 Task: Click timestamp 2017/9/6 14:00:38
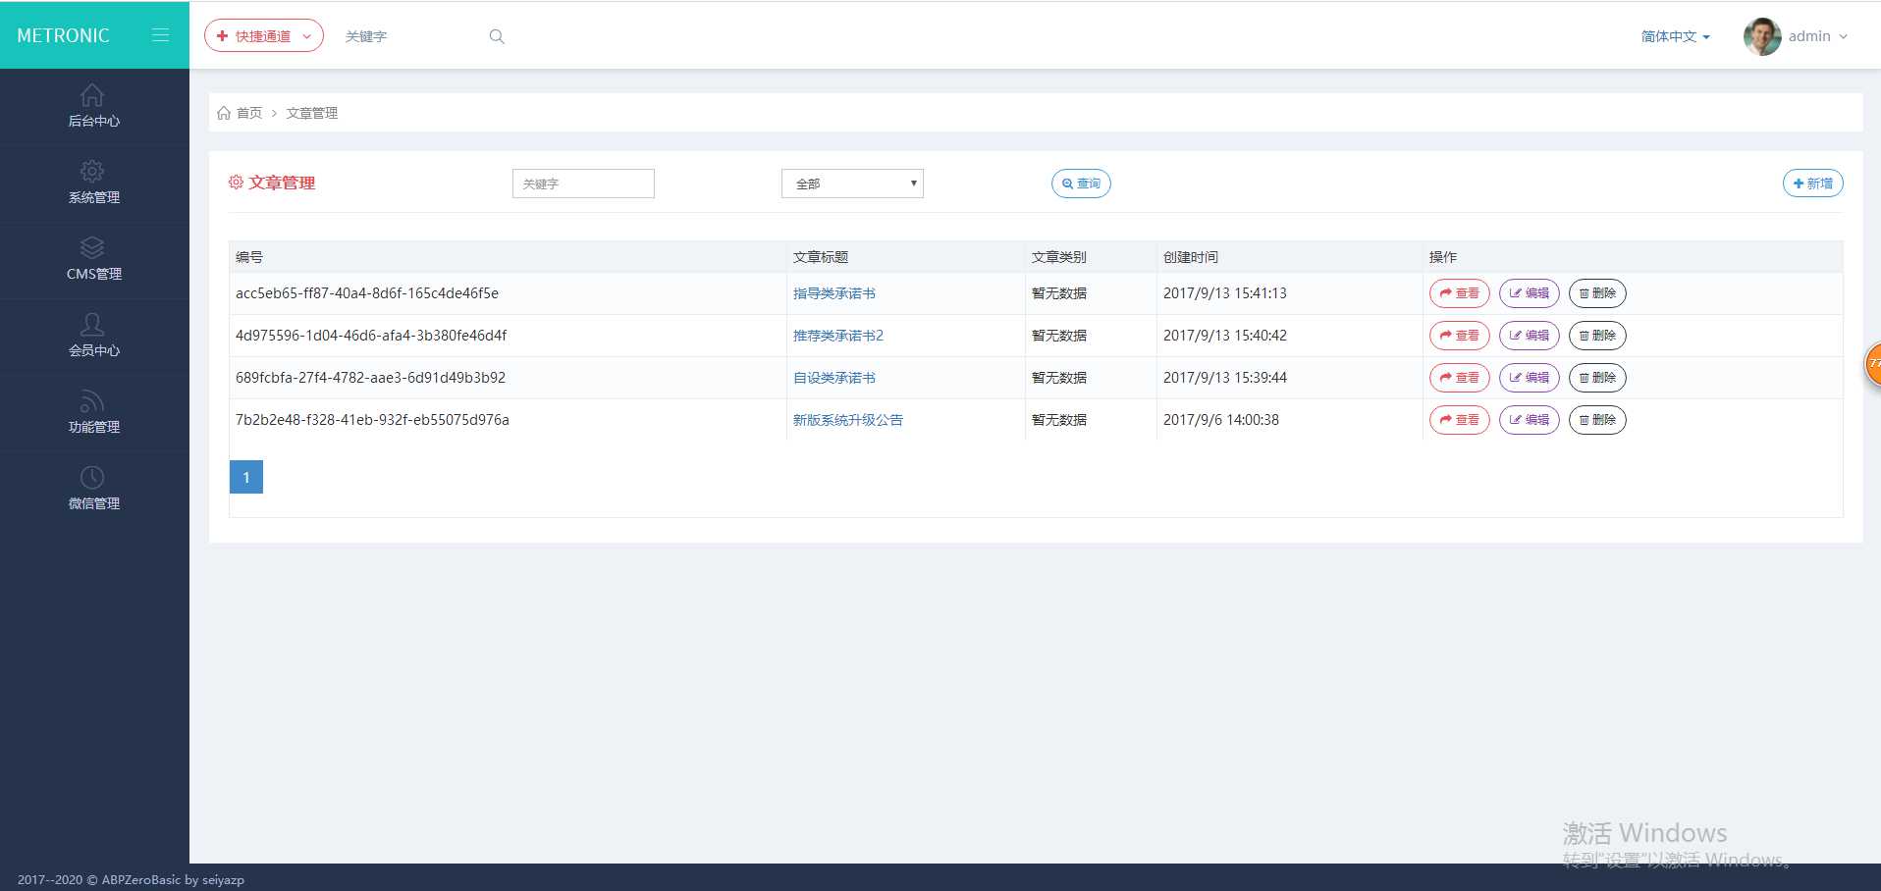pyautogui.click(x=1221, y=420)
